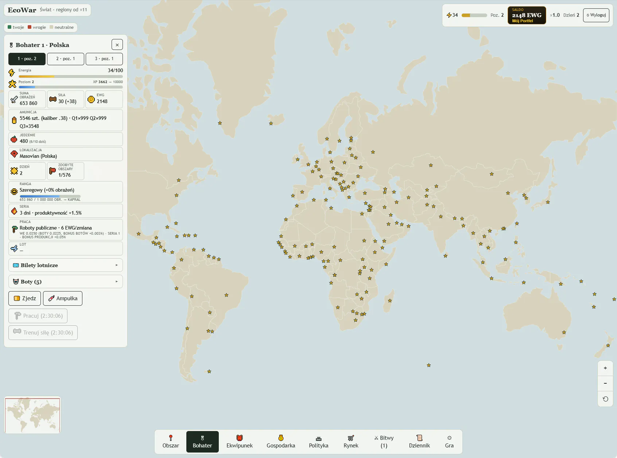Select the active Bohater tab
This screenshot has width=617, height=458.
[202, 442]
